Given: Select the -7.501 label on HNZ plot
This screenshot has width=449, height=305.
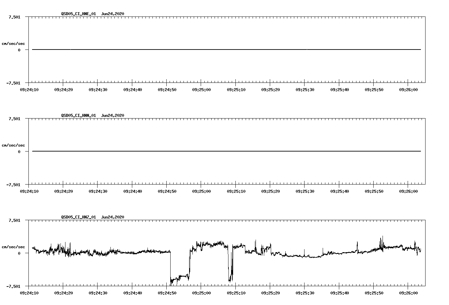Looking at the screenshot, I should pyautogui.click(x=13, y=286).
